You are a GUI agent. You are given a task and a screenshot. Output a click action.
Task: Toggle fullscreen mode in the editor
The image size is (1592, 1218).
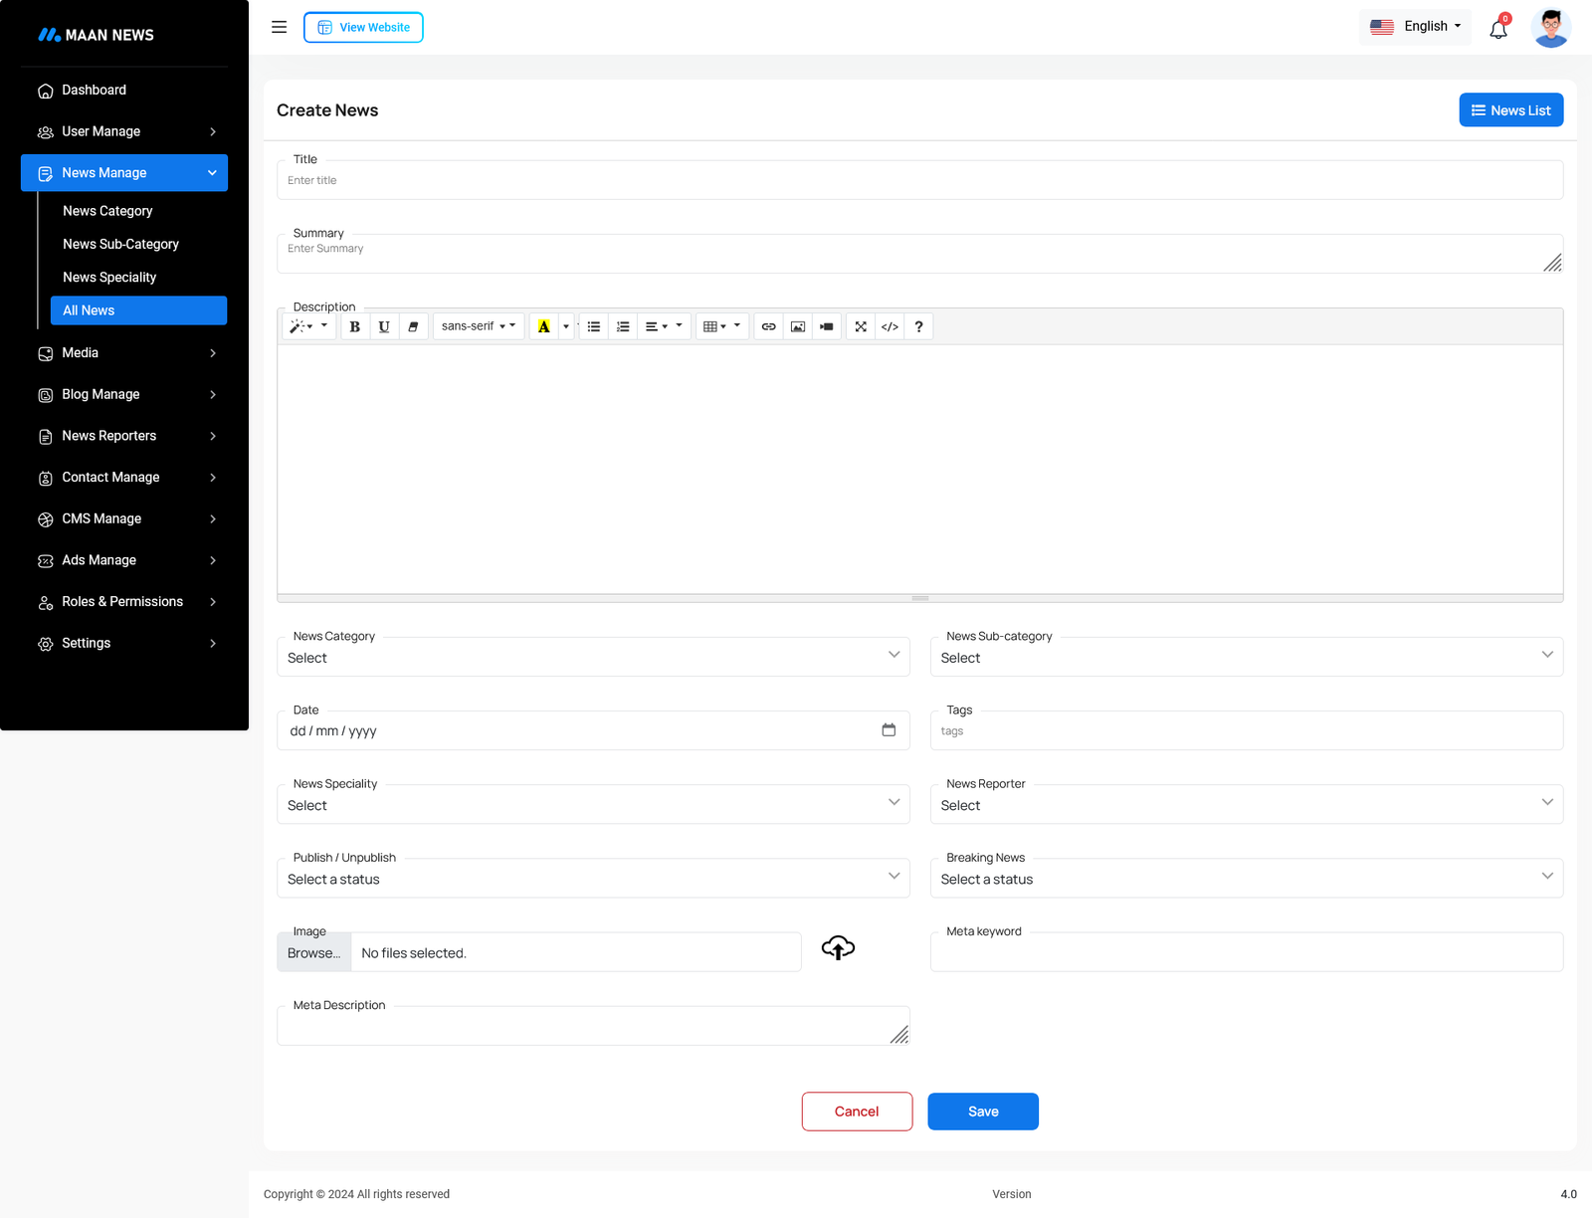click(x=861, y=326)
